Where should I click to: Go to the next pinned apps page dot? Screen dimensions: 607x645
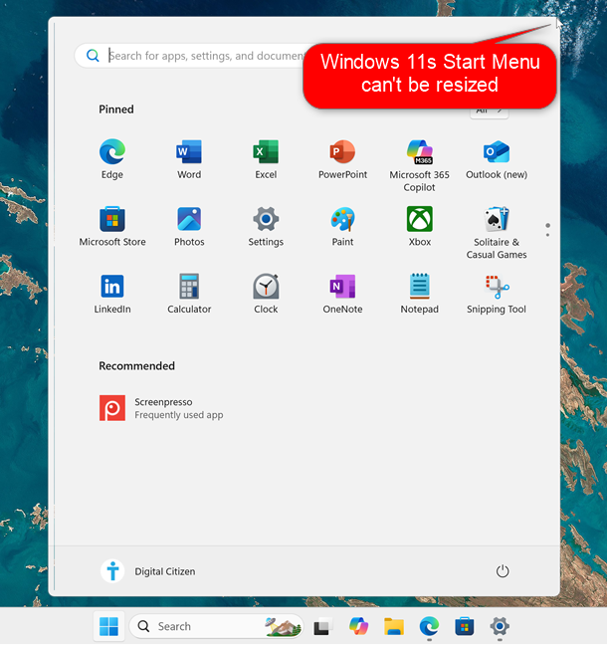547,235
